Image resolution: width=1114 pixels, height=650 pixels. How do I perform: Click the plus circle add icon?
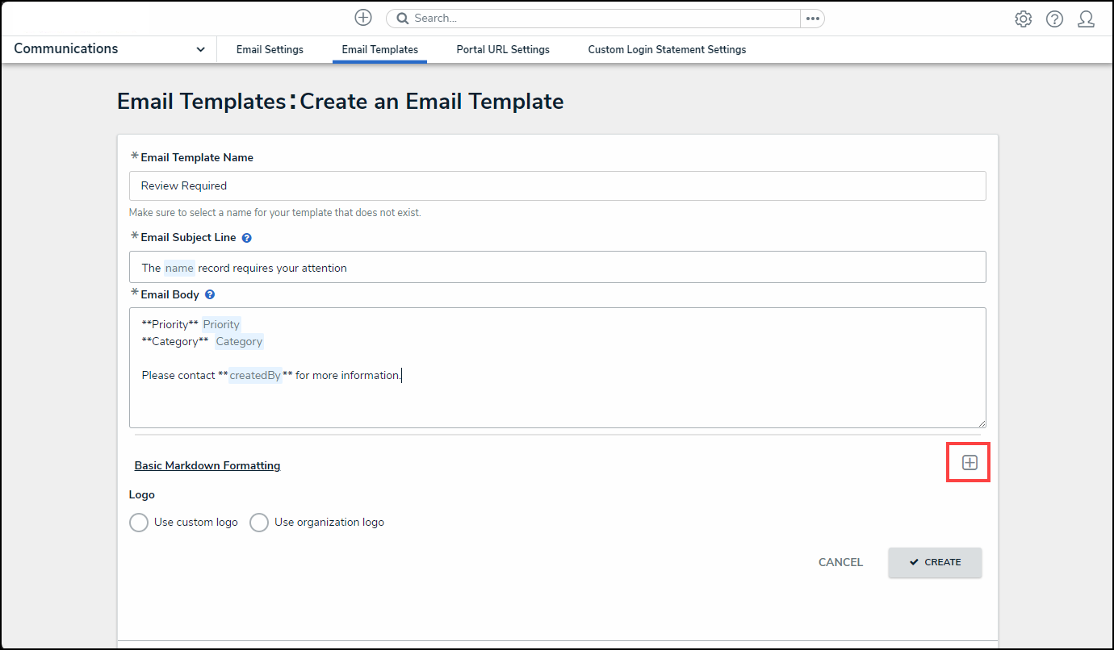(363, 18)
